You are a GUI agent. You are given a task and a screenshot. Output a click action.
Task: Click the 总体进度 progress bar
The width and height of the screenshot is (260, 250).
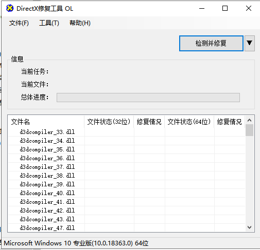coord(148,98)
